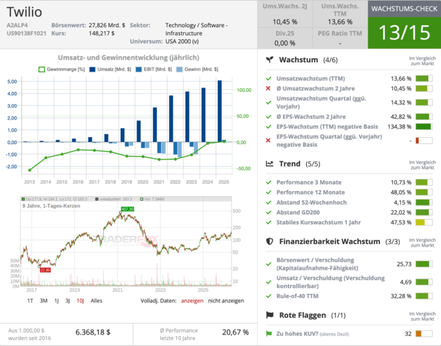Click the 22,80 low marker on price chart
Image resolution: width=441 pixels, height=346 pixels.
click(x=45, y=270)
